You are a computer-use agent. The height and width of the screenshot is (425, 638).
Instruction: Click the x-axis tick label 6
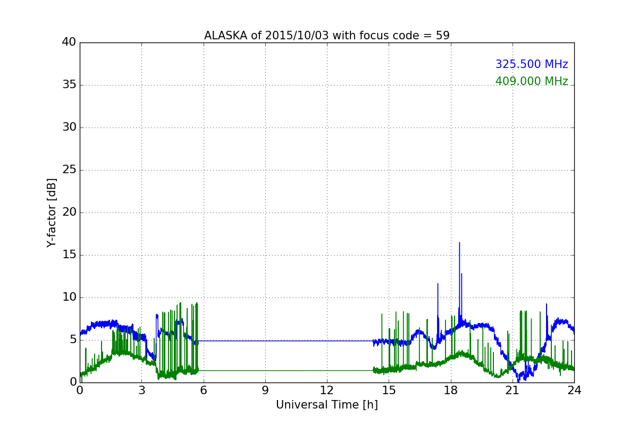[x=204, y=390]
